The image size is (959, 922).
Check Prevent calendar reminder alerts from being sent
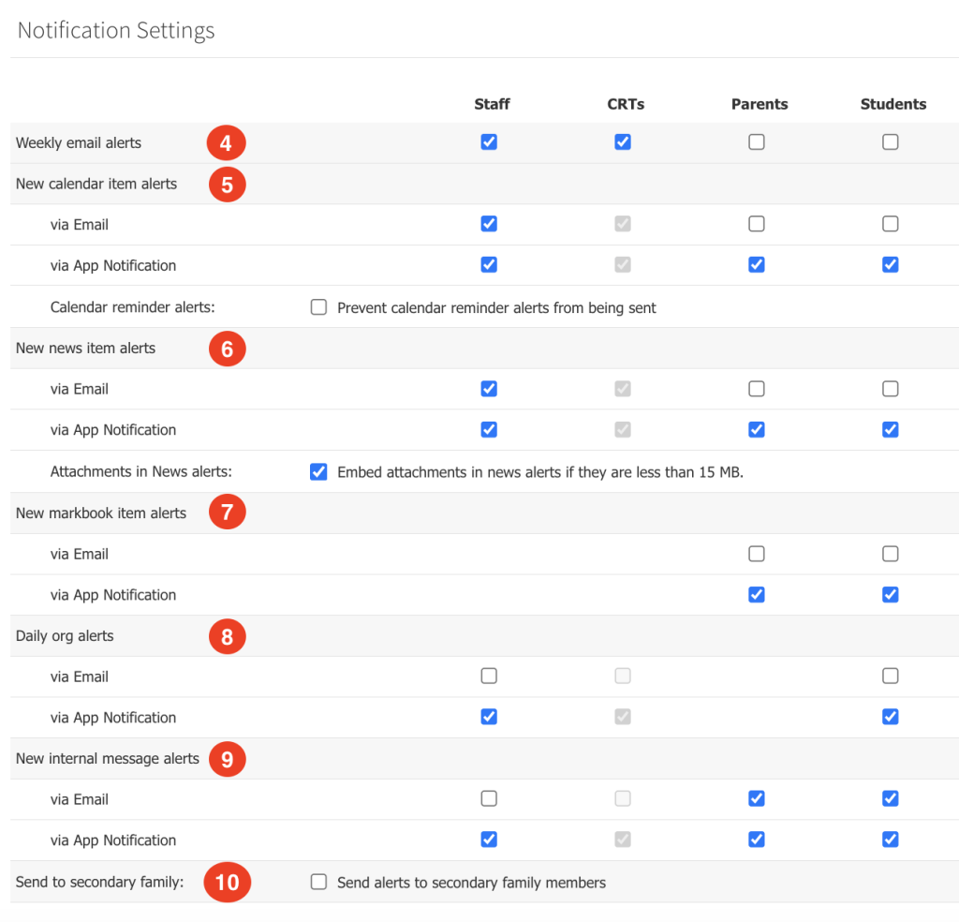point(318,307)
